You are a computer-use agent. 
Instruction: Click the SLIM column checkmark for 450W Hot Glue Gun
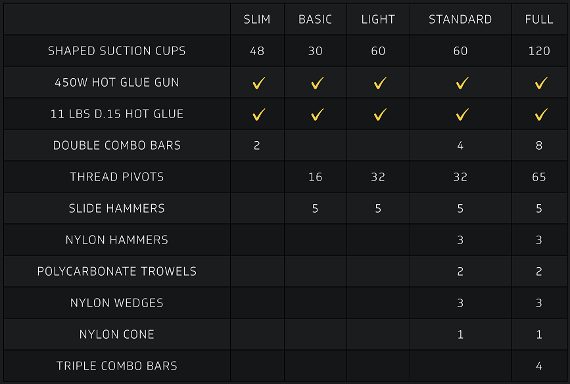(259, 83)
